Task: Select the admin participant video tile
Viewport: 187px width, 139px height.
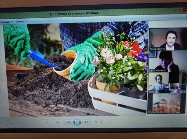Action: pos(167,82)
